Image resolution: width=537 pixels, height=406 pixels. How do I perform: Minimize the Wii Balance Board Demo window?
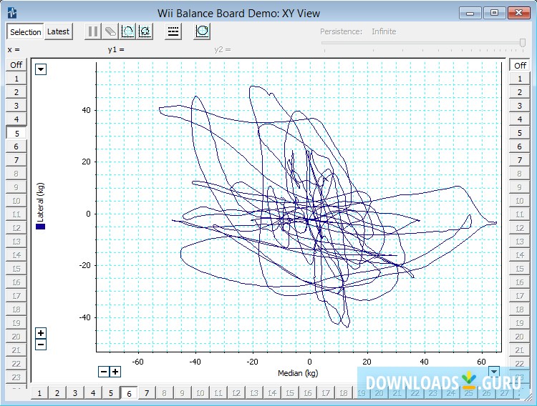pyautogui.click(x=470, y=13)
